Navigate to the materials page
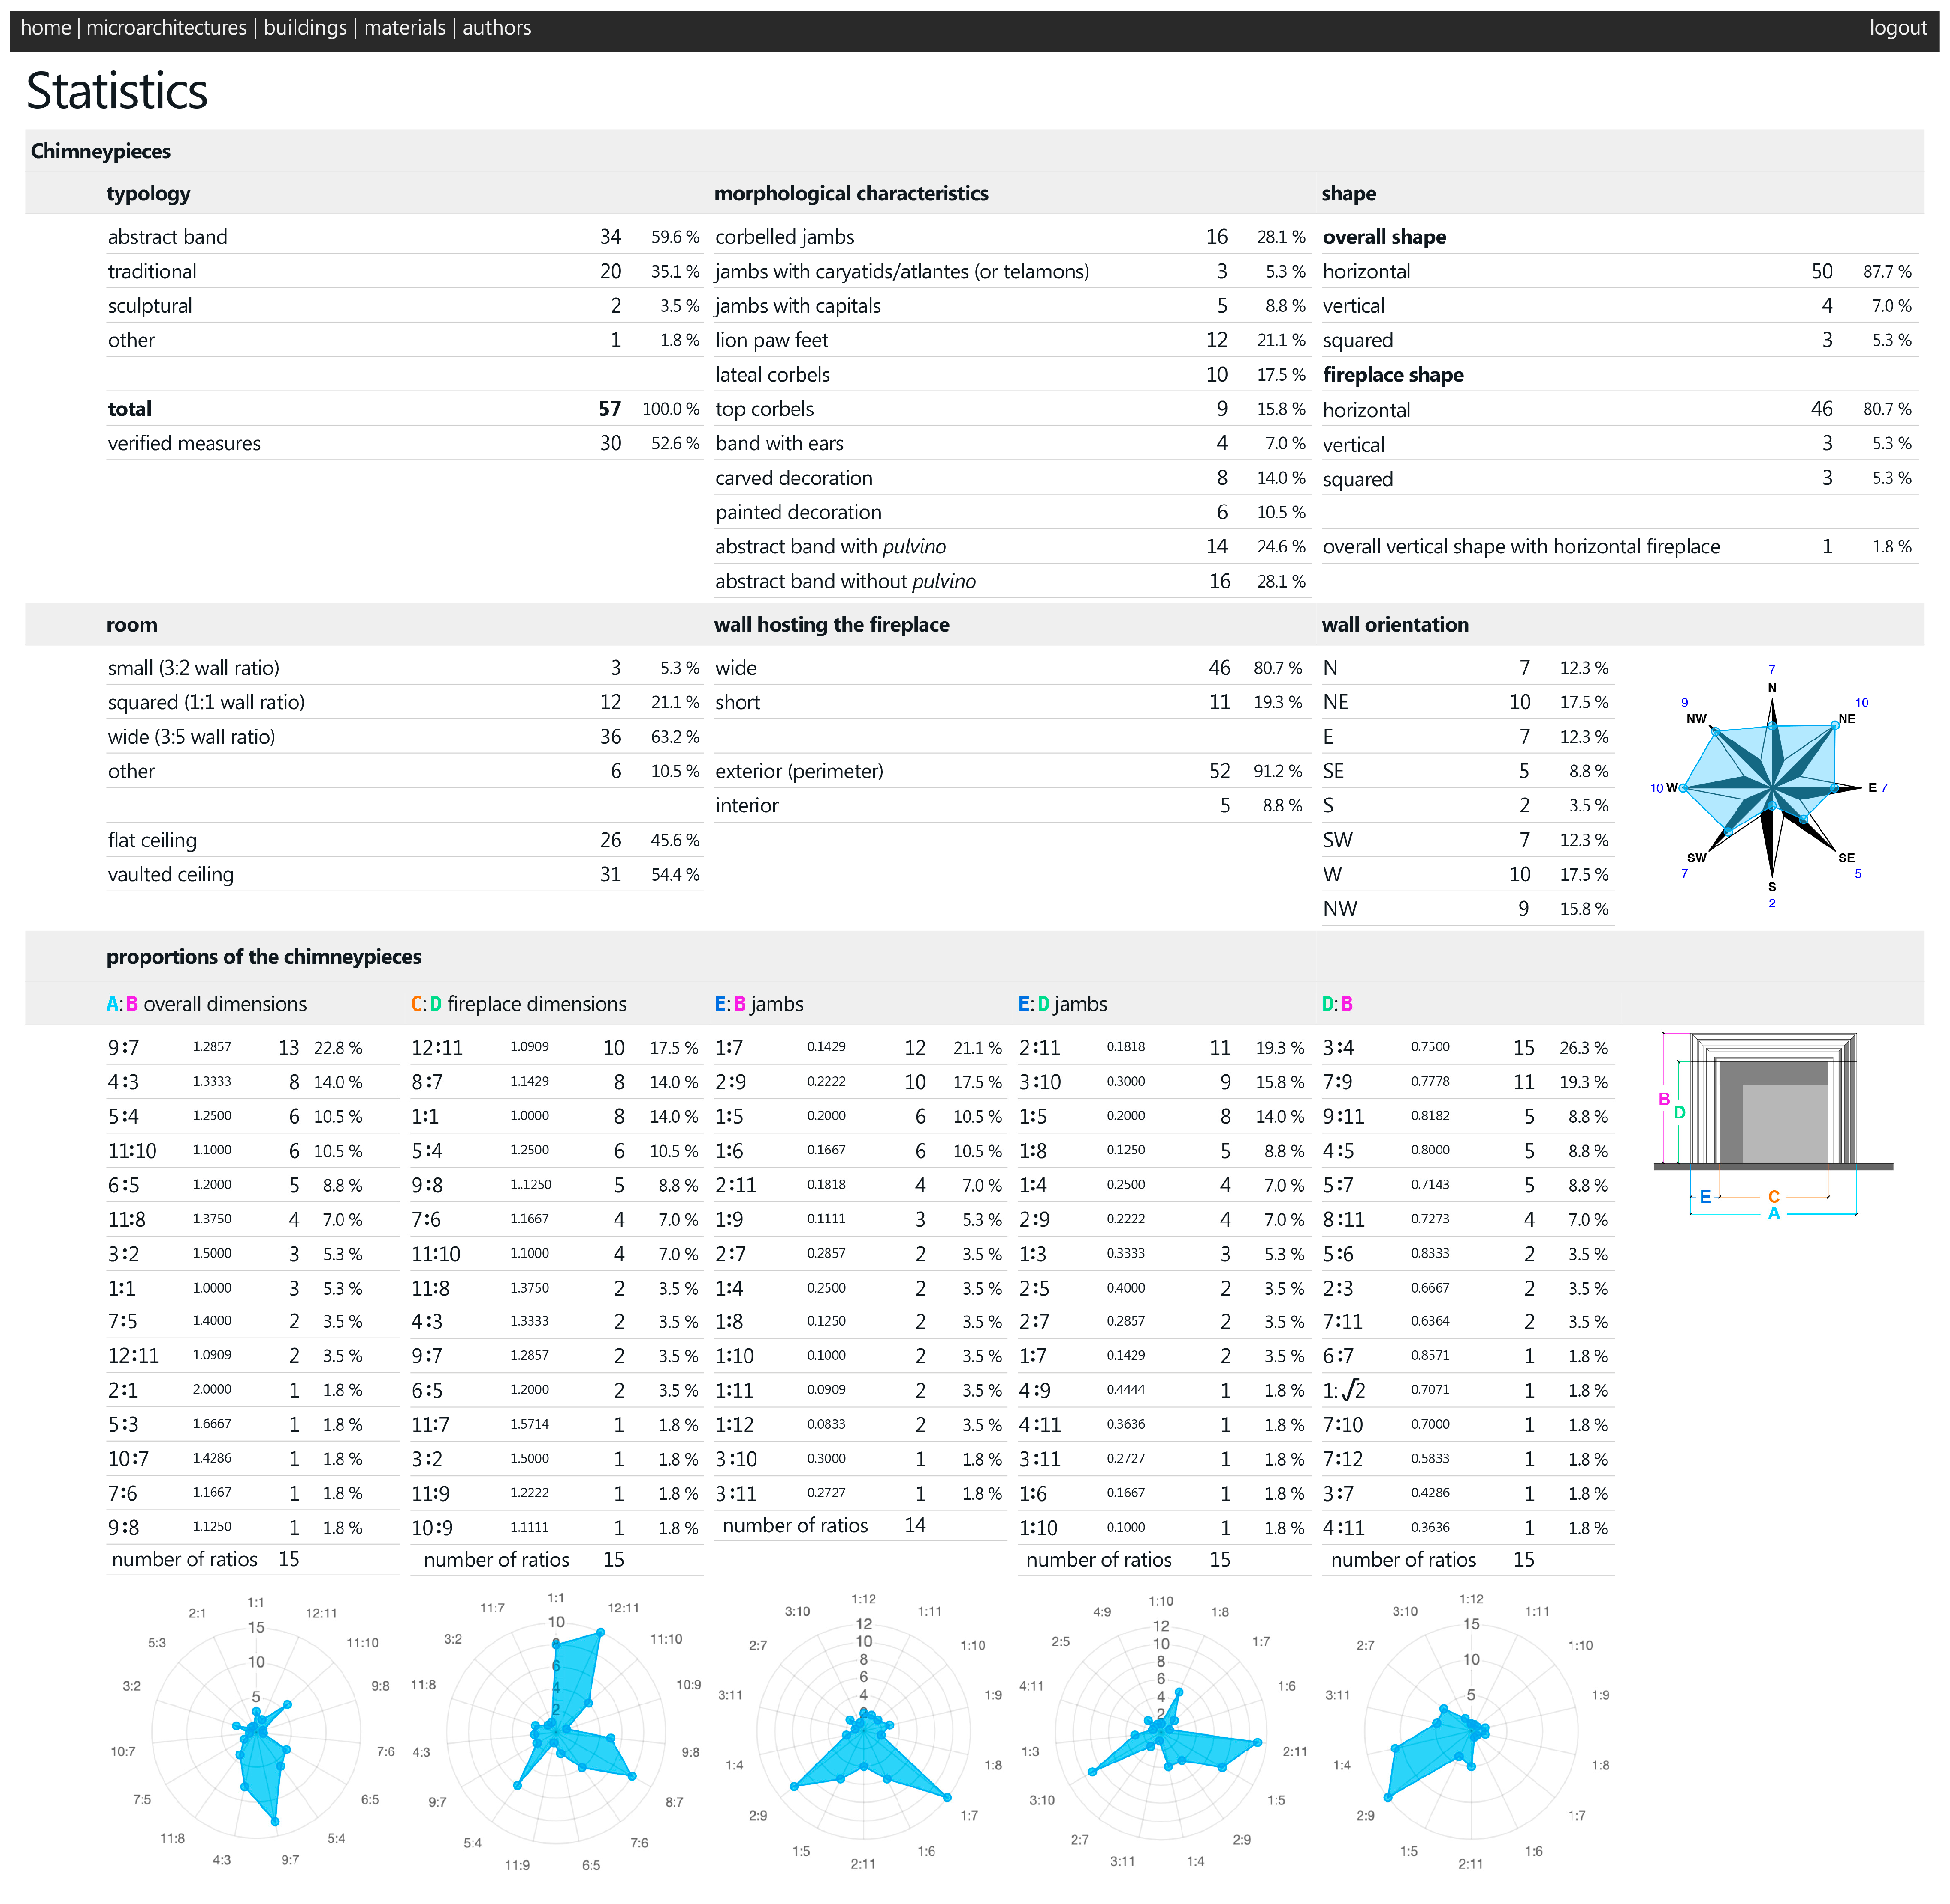Screen dimensions: 1950x1904 (x=404, y=28)
